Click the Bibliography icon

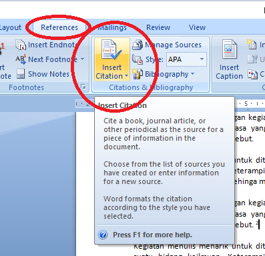[138, 74]
